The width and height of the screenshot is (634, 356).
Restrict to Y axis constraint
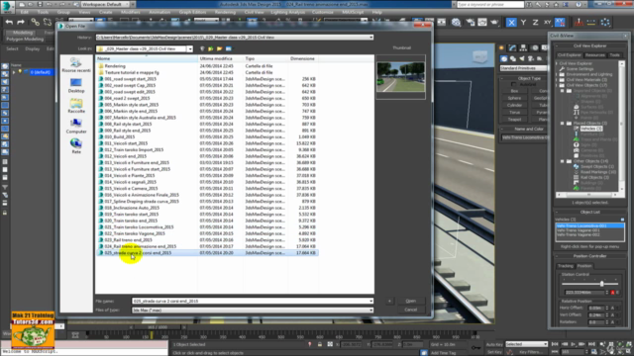(523, 23)
